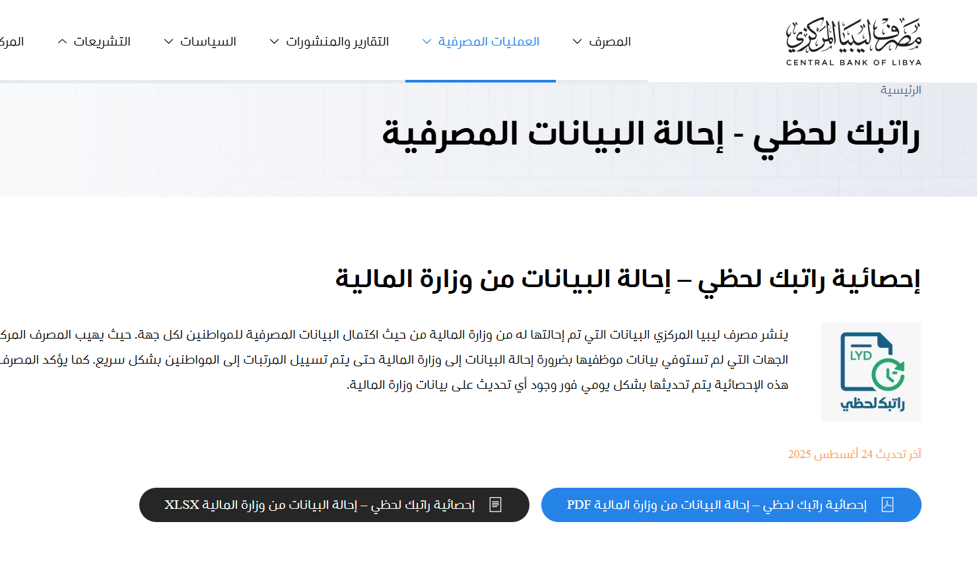Open the السياسات menu
This screenshot has width=977, height=561.
tap(208, 42)
